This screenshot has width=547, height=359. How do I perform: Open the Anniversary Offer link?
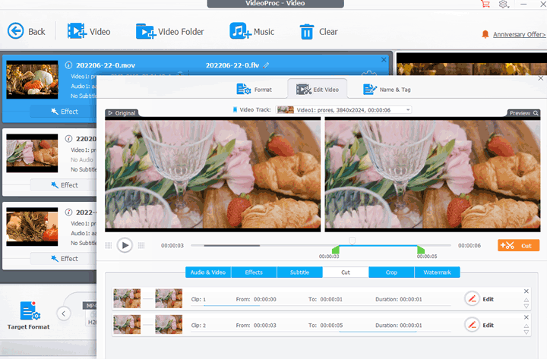pos(519,34)
